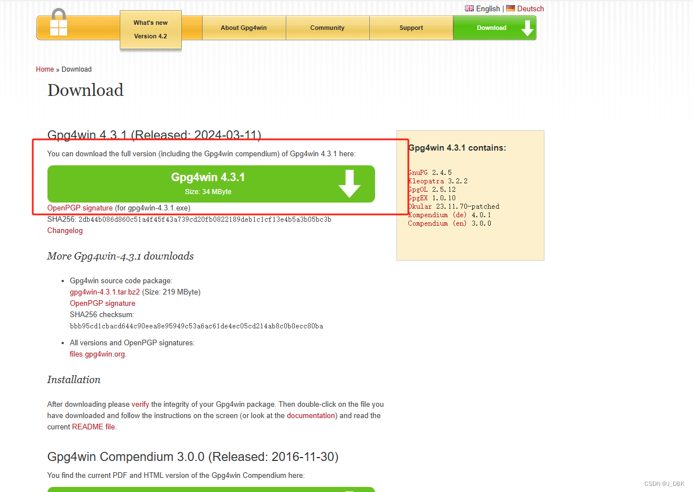
Task: Open the README file link
Action: point(94,427)
